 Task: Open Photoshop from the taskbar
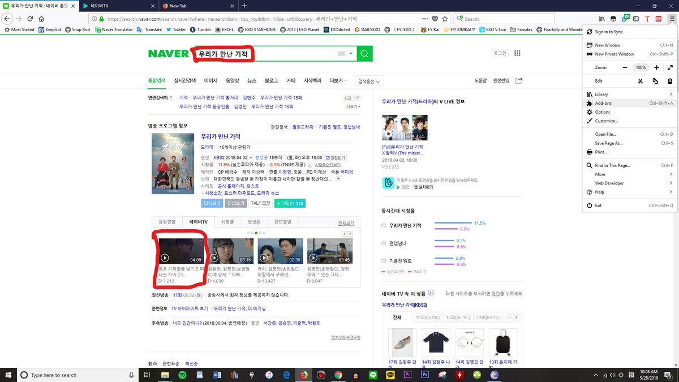coord(424,375)
